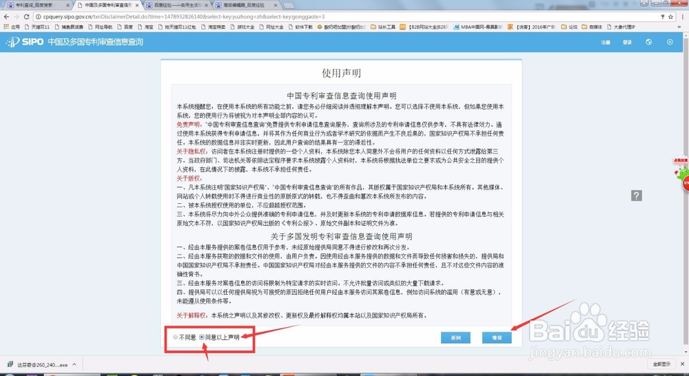
Task: Reload the page with refresh icon
Action: [26, 17]
